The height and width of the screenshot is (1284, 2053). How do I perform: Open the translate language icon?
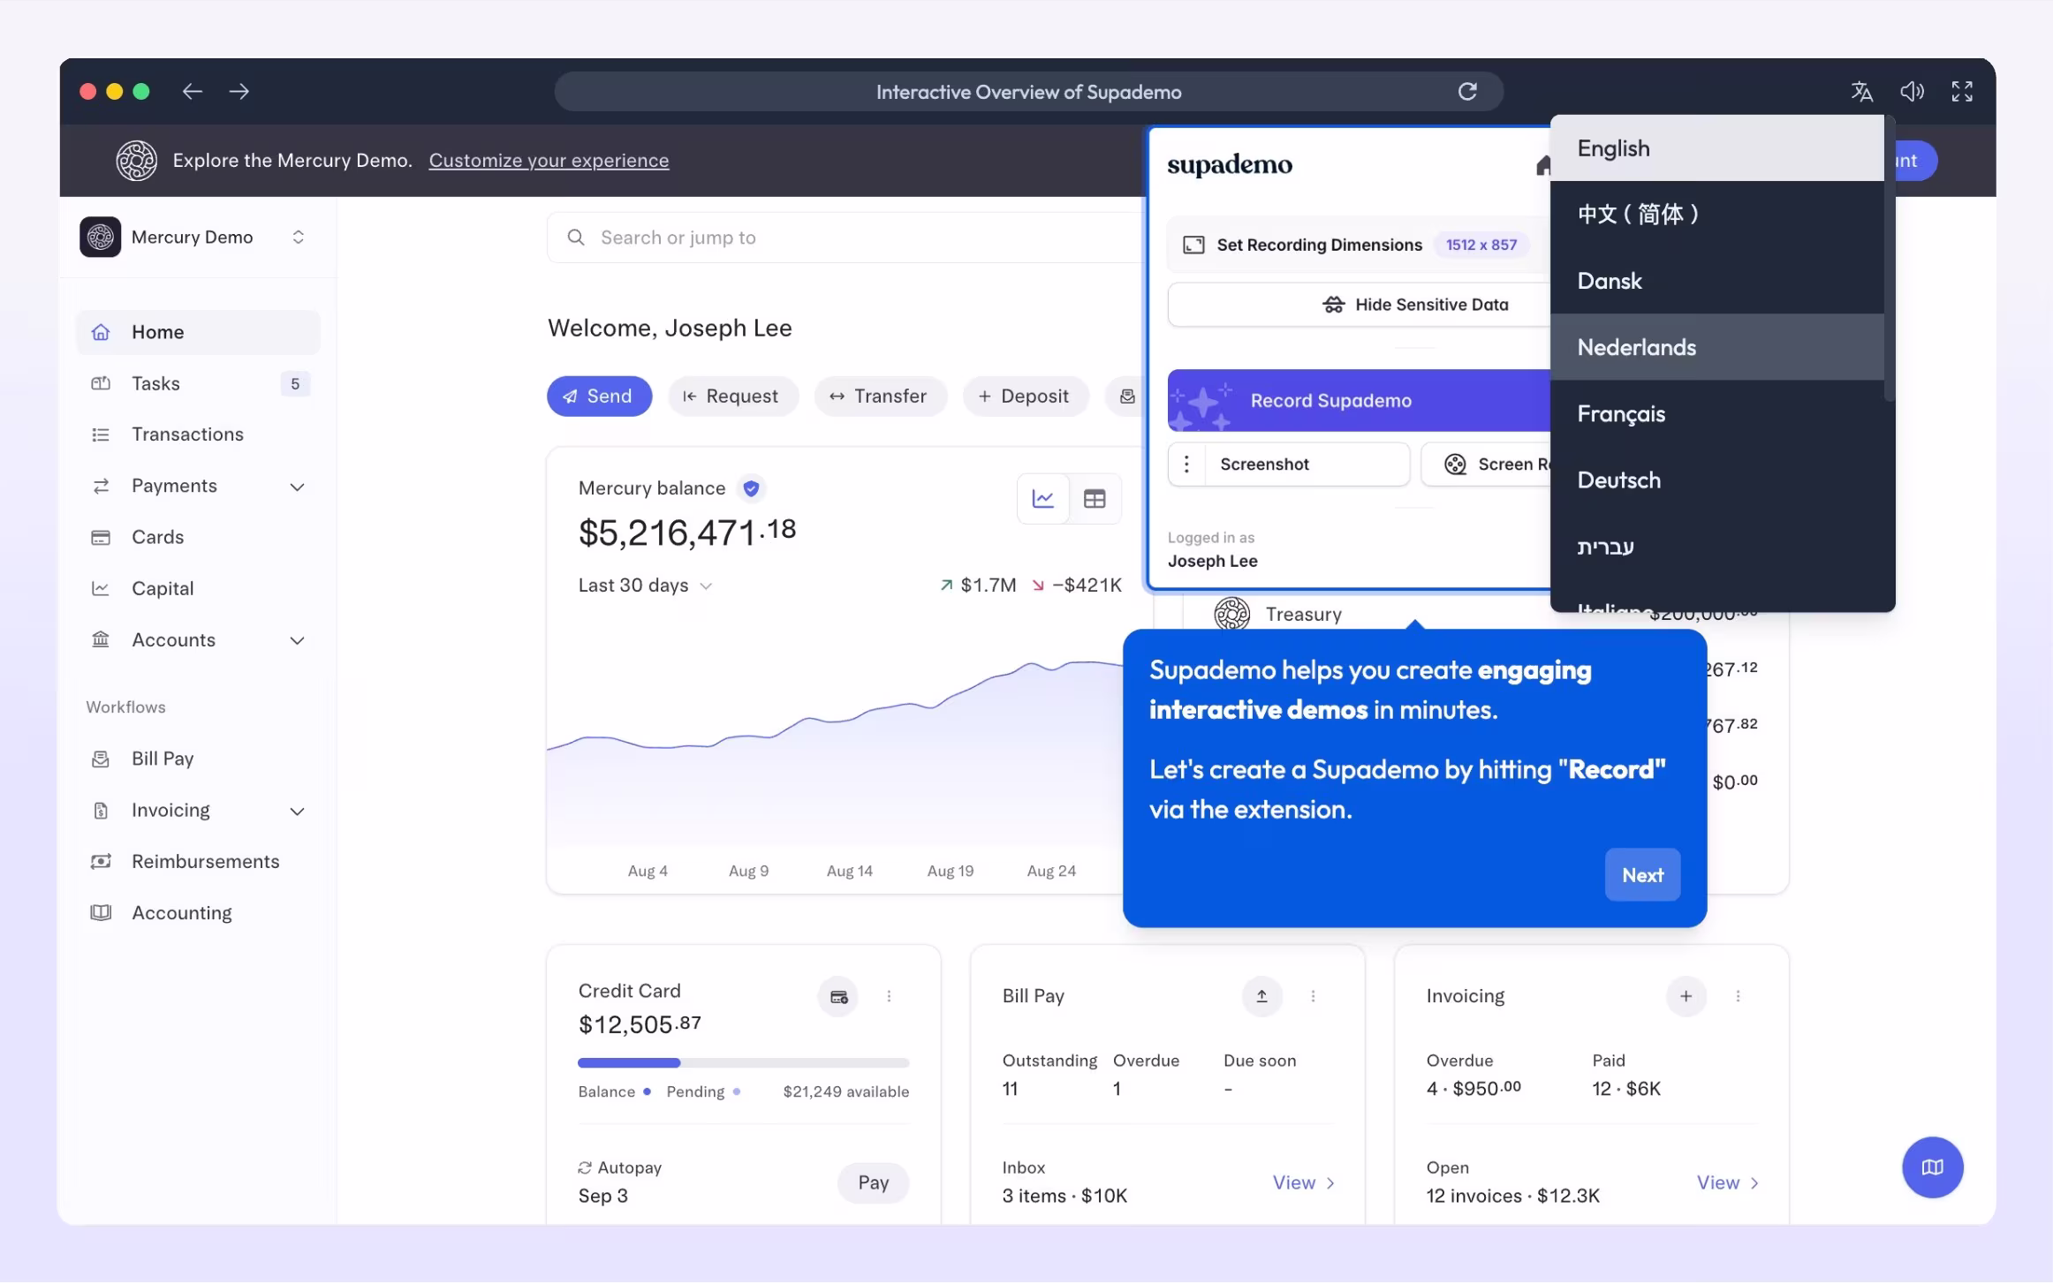(1861, 92)
